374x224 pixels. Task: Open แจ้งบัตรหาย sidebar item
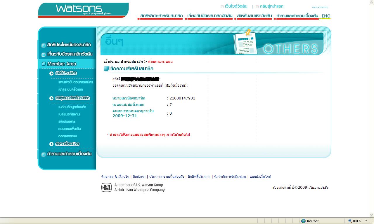[x=67, y=122]
